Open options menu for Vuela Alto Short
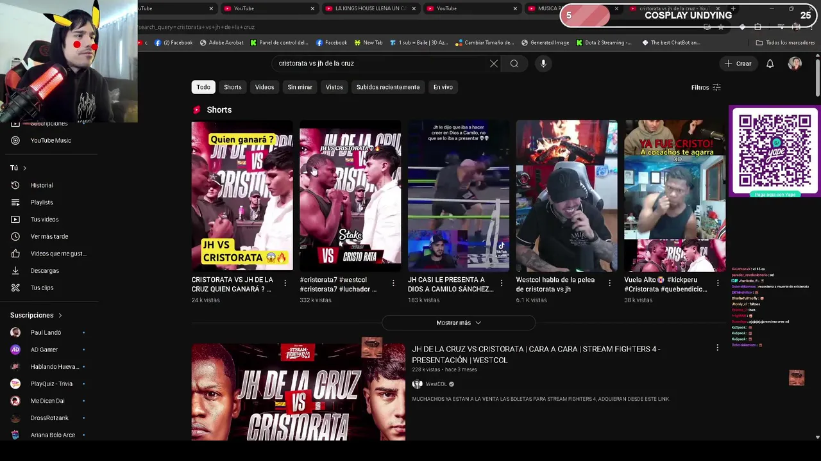This screenshot has width=821, height=461. tap(718, 283)
